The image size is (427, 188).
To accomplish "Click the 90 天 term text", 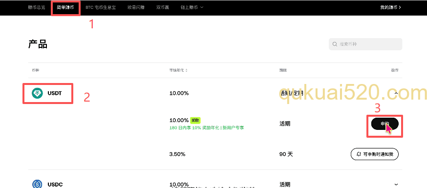I will tap(286, 154).
